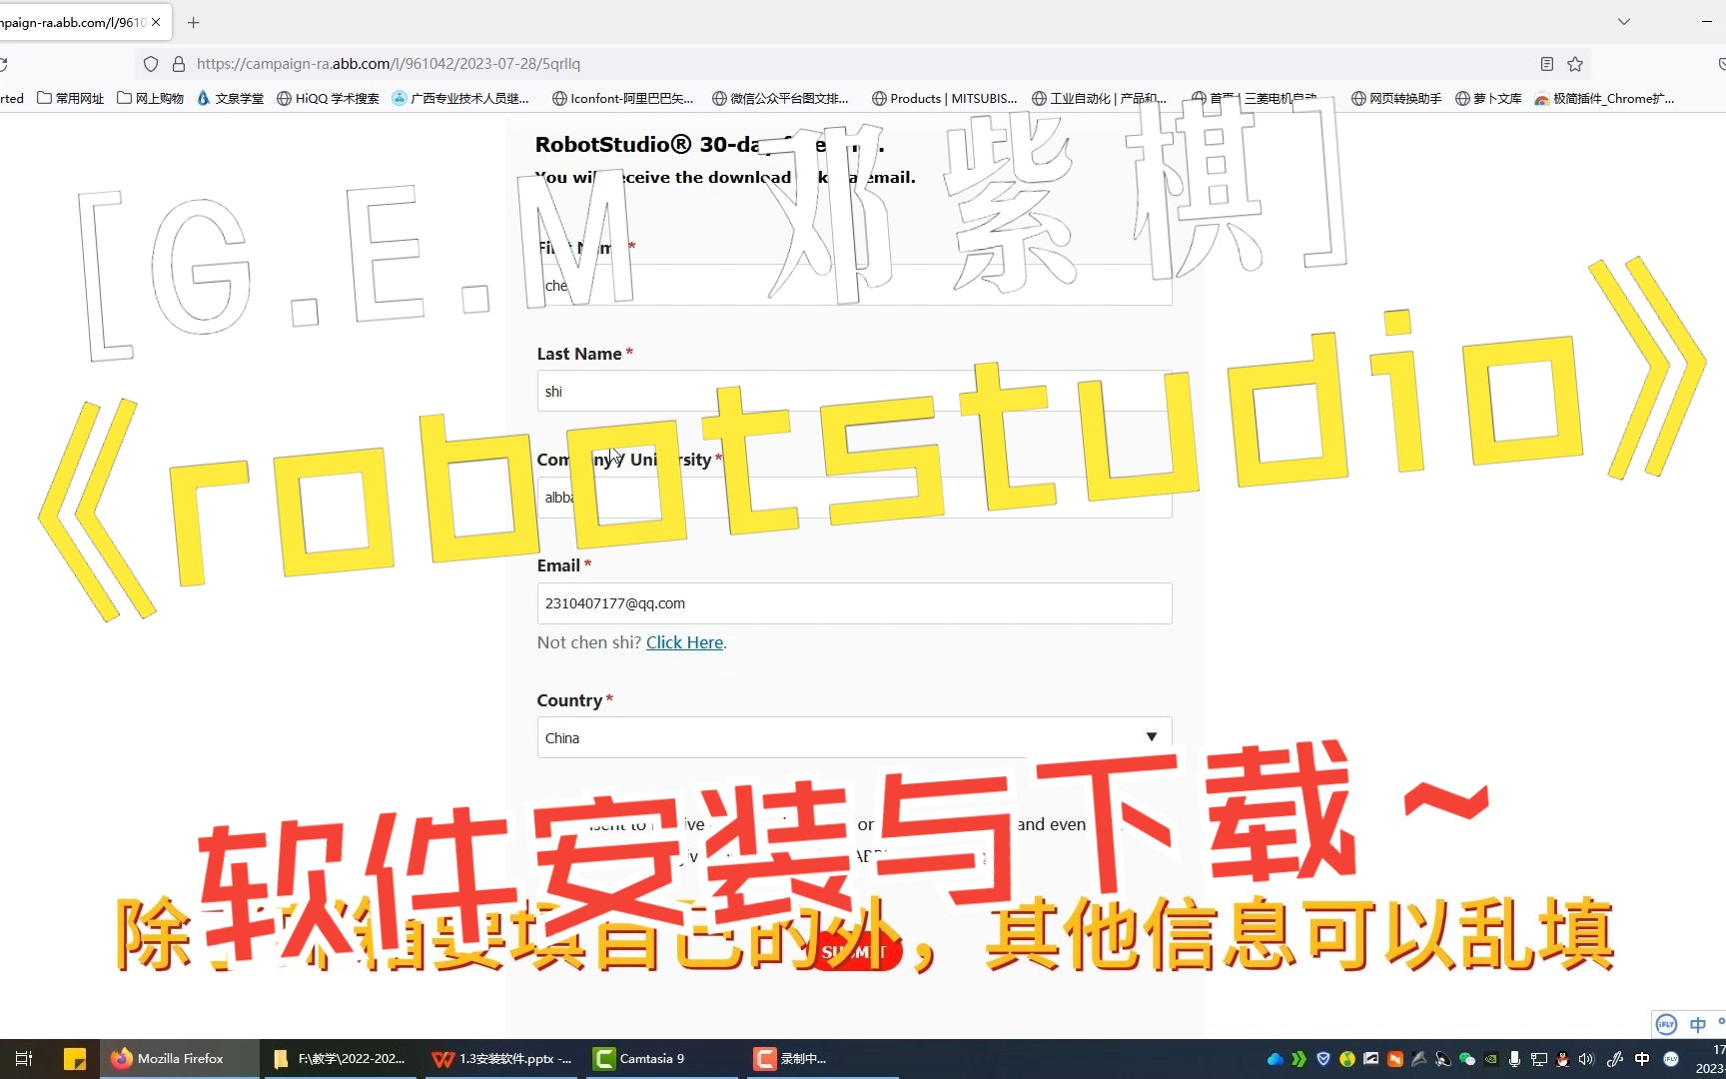Open the 萝卜文库 bookmark

[1488, 98]
